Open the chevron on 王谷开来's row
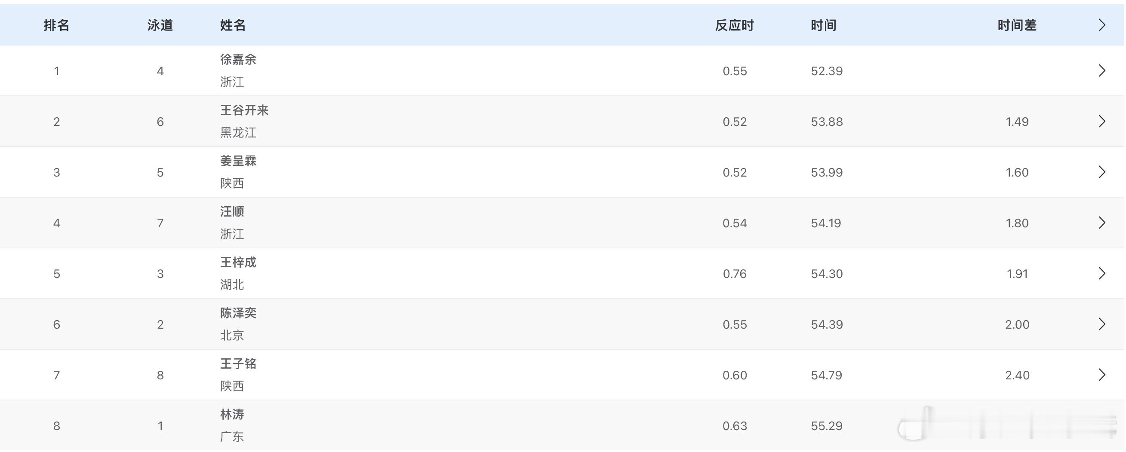The image size is (1126, 452). coord(1101,121)
